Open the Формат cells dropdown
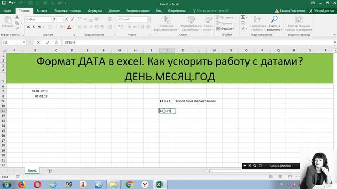 (x=226, y=29)
